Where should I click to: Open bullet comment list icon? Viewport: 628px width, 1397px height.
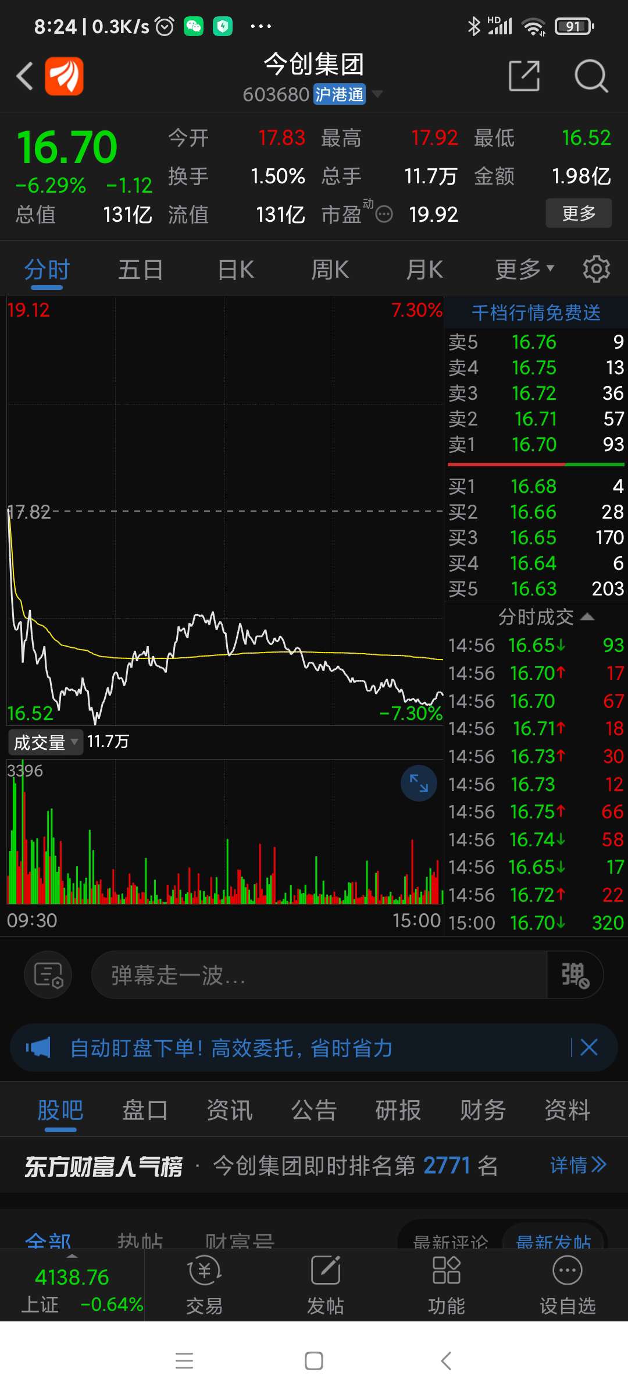(48, 974)
